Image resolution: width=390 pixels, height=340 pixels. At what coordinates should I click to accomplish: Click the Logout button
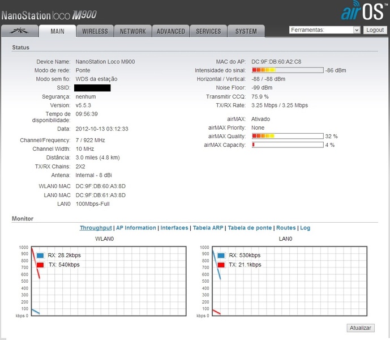375,30
